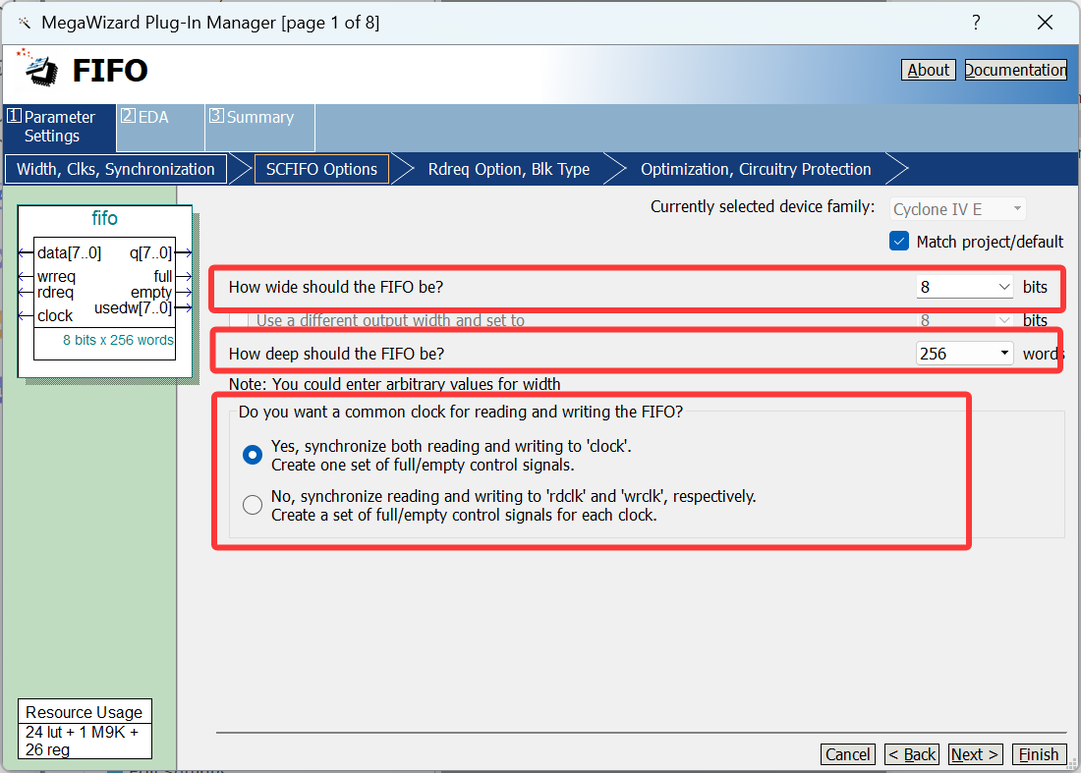Screen dimensions: 1081x773
Task: Click the wrreq port label
Action: click(x=57, y=277)
